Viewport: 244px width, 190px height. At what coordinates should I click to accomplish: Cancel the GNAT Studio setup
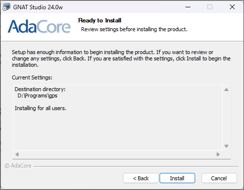[x=219, y=178]
